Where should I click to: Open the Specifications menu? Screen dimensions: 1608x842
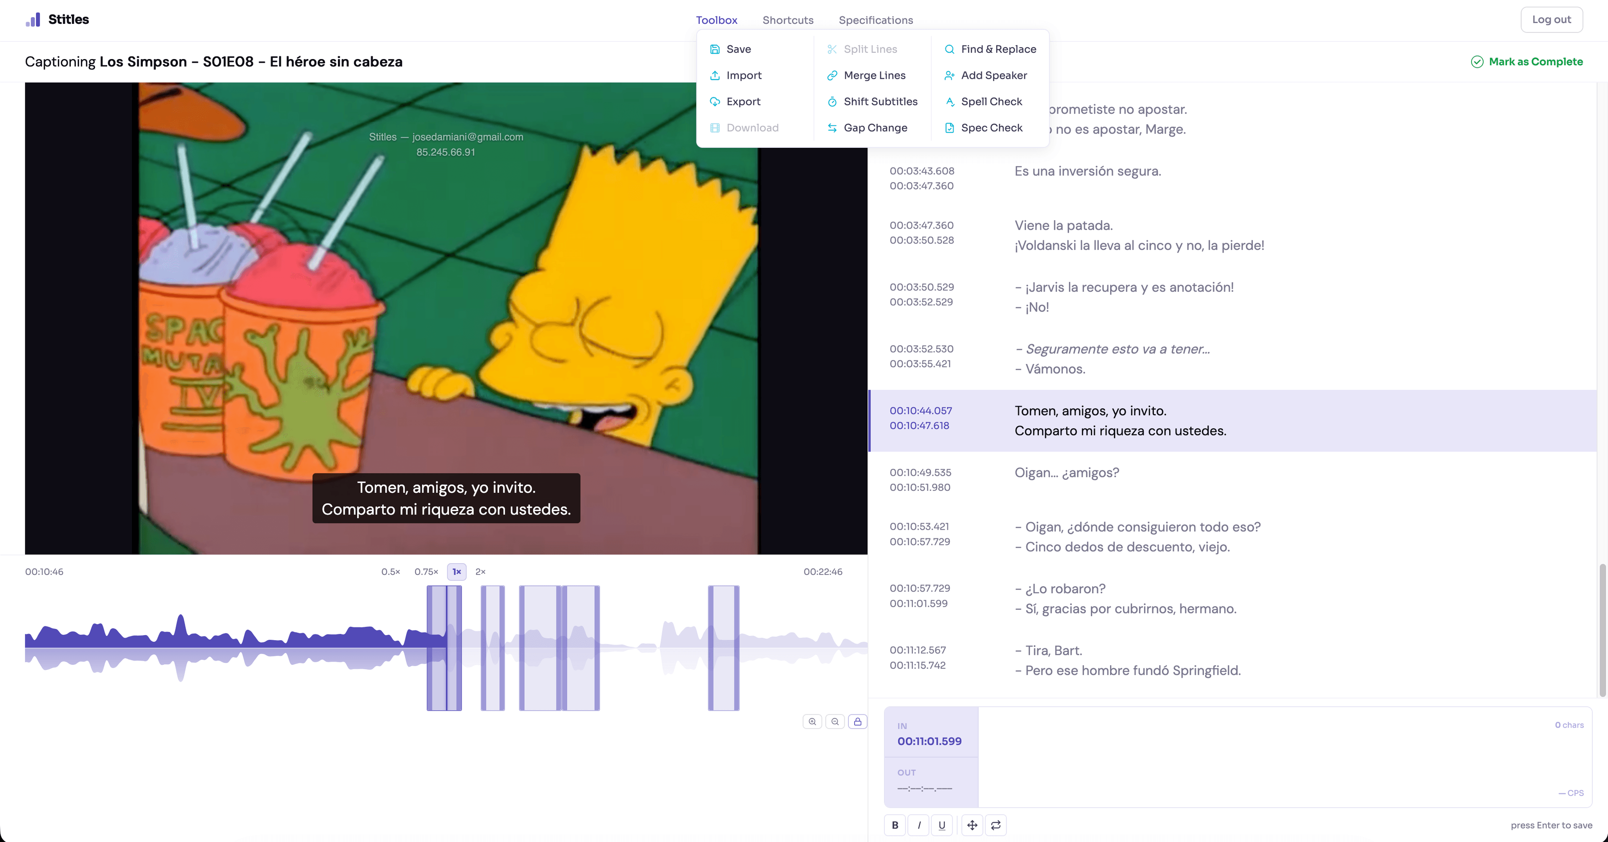[x=876, y=20]
